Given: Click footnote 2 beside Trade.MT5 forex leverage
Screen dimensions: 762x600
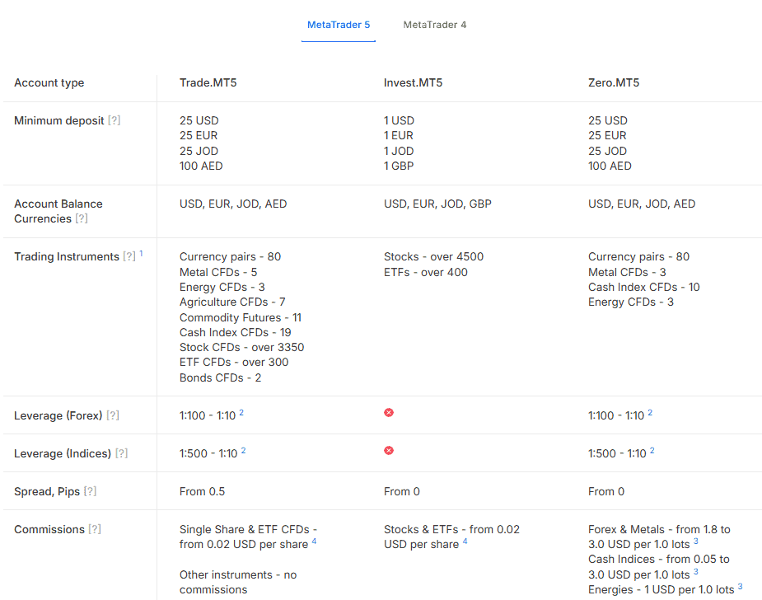Looking at the screenshot, I should (x=240, y=411).
